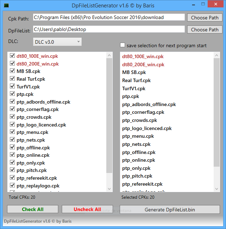Viewport: 226px width, 229px height.
Task: Click the left list scrollbar thumb
Action: point(109,116)
